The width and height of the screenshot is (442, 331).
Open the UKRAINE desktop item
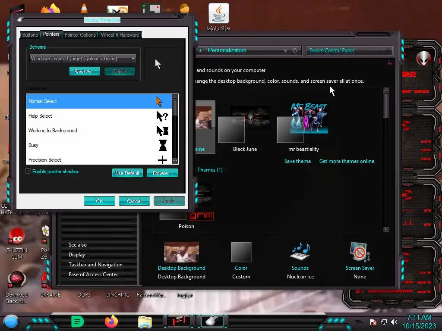click(x=50, y=294)
